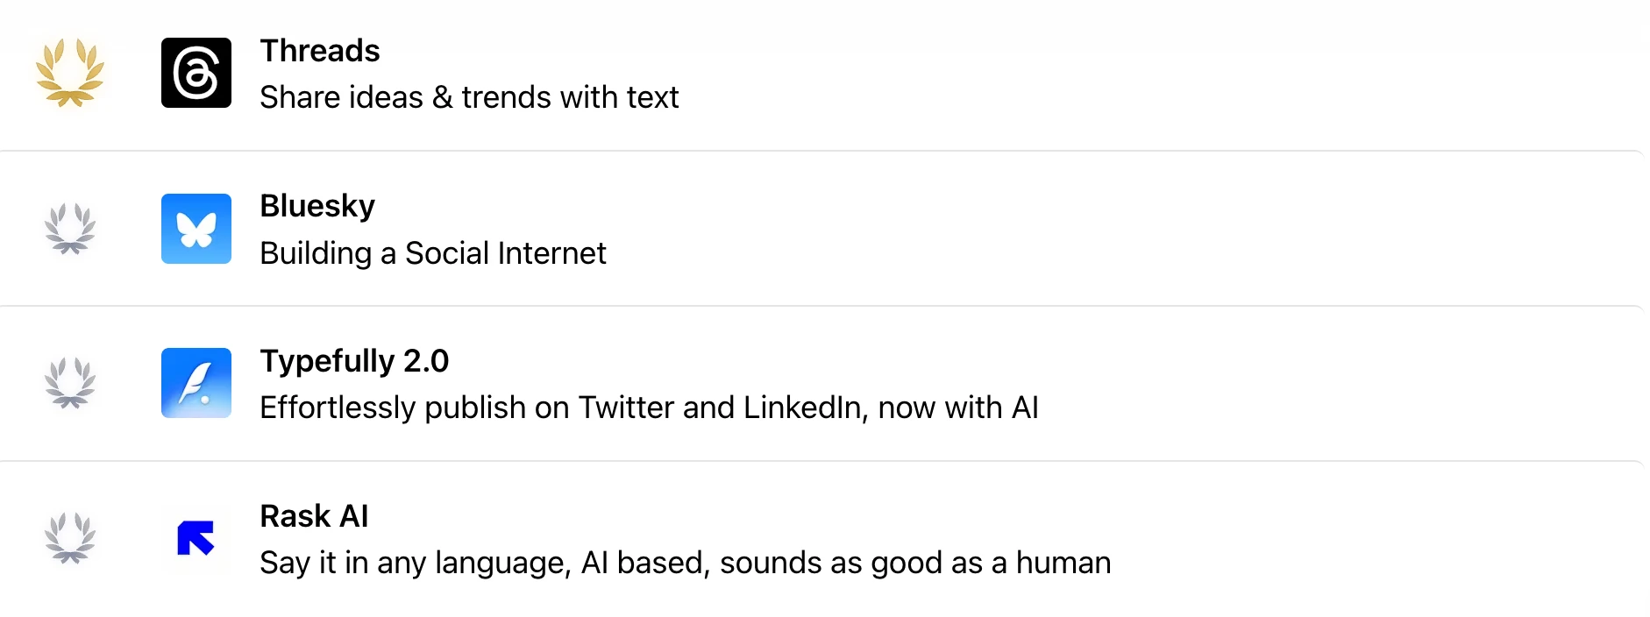1650x617 pixels.
Task: Open the Threads app logo
Action: 196,73
